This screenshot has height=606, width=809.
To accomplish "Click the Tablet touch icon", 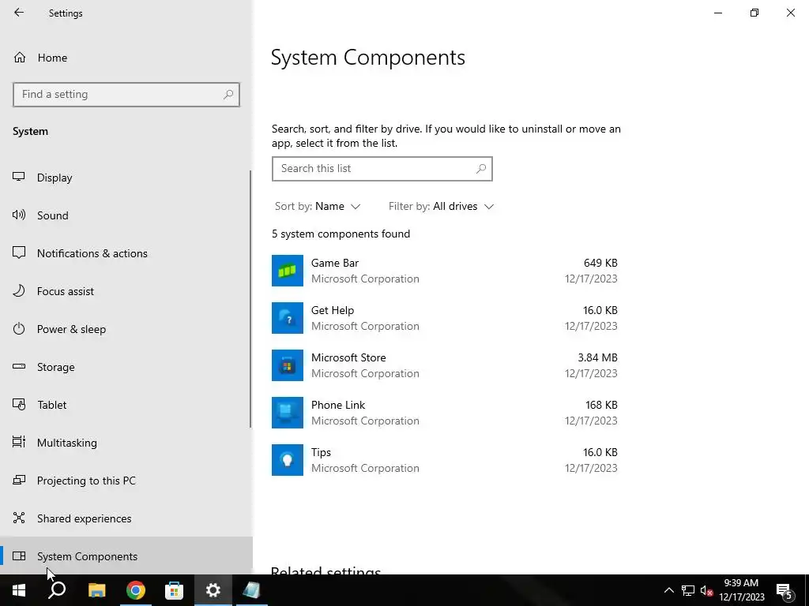I will (19, 405).
